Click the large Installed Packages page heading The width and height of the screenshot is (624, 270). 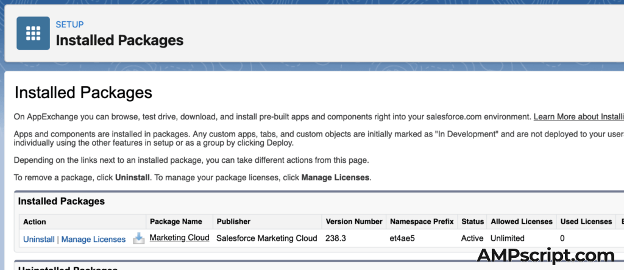pos(83,93)
